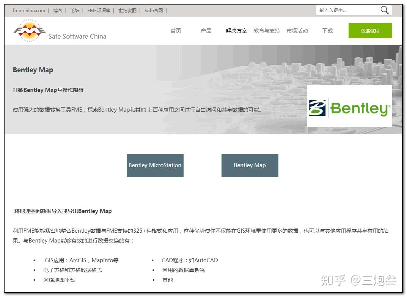Screen dimensions: 407x297
Task: Open the fme-china.com top link
Action: point(29,10)
